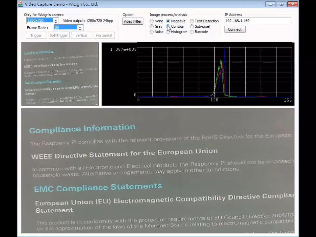This screenshot has height=237, width=316.
Task: Maximize the Video Capture Demo window
Action: (281, 4)
